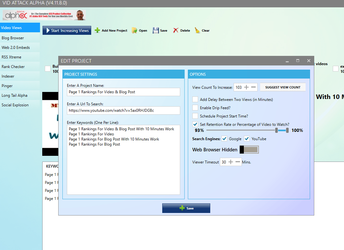The image size is (344, 250).
Task: Click the Project Name input field
Action: click(124, 92)
